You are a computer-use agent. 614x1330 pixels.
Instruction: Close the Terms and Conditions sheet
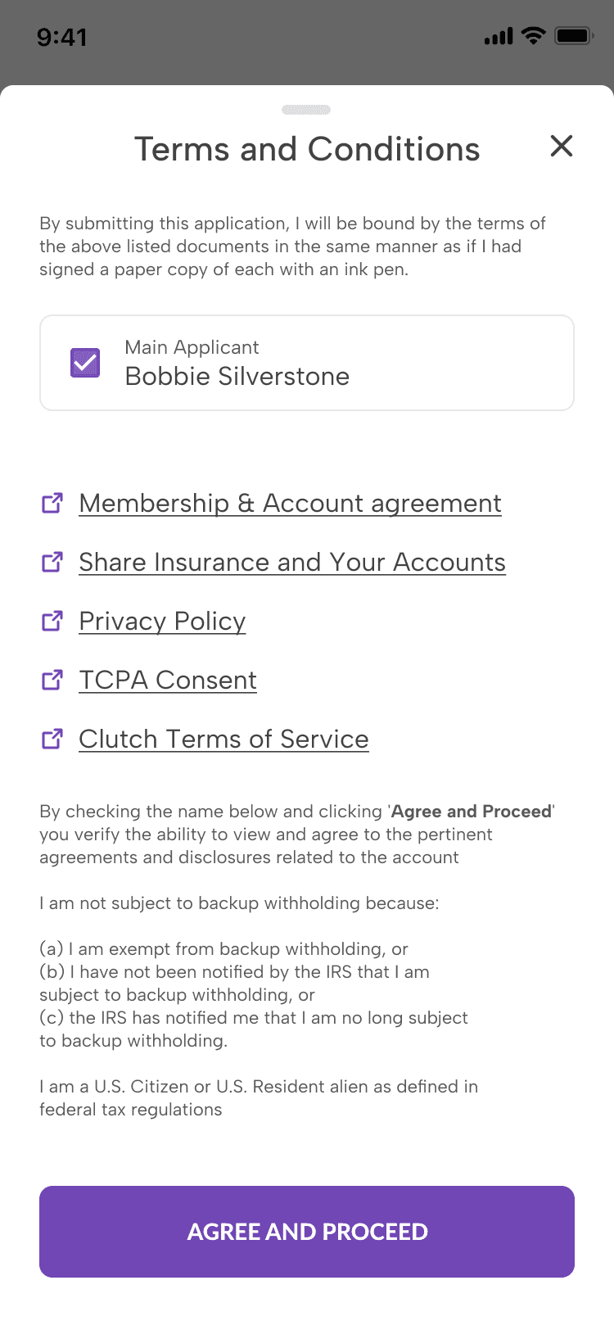[x=562, y=147]
